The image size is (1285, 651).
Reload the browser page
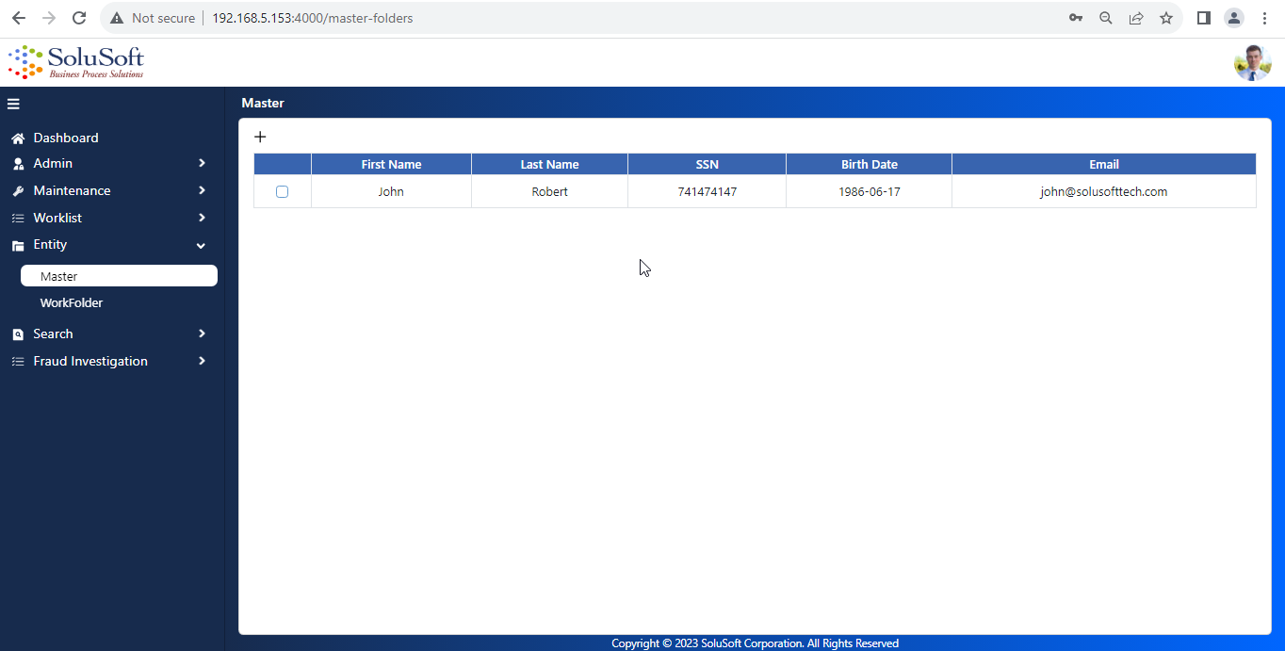click(79, 18)
